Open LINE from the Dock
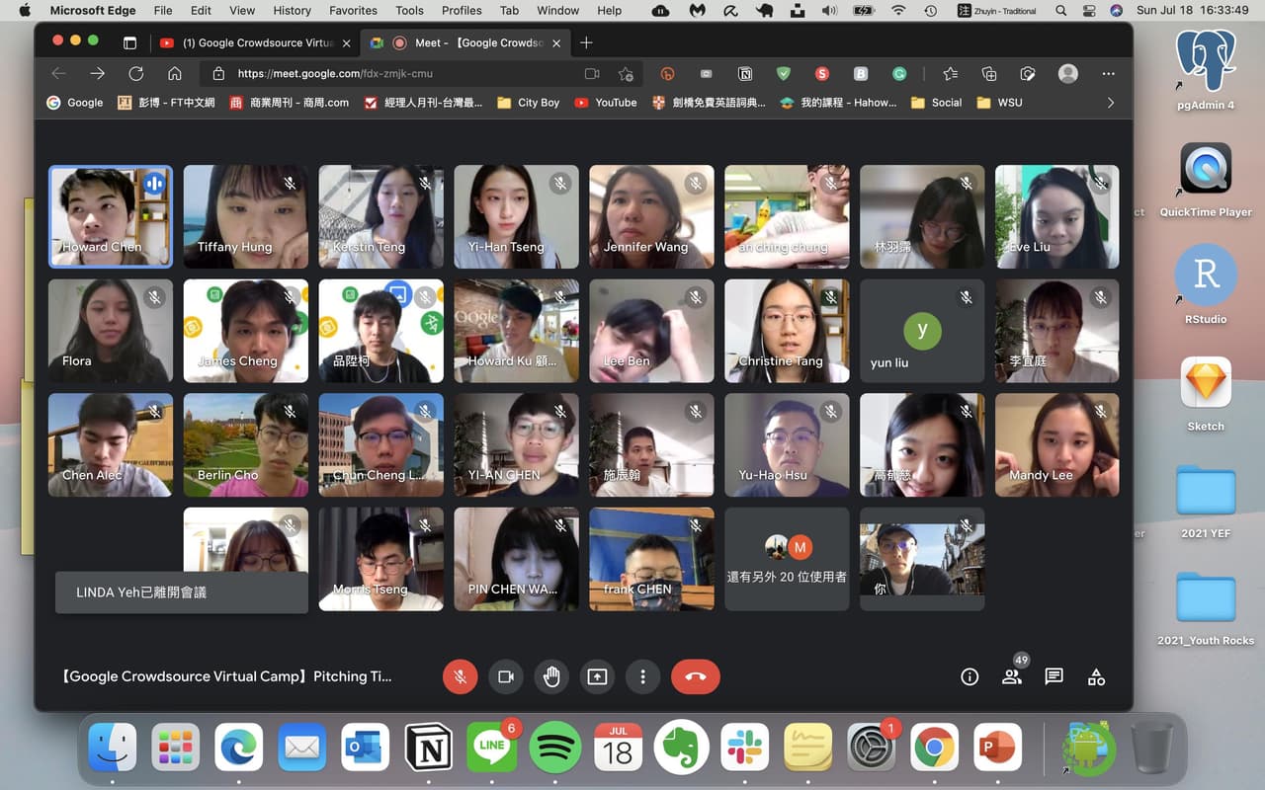This screenshot has width=1265, height=790. (x=491, y=748)
